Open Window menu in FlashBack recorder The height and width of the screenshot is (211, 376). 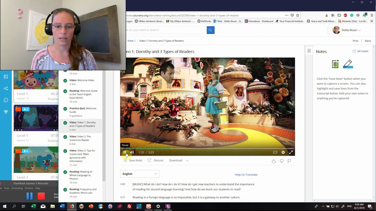[x=29, y=188]
